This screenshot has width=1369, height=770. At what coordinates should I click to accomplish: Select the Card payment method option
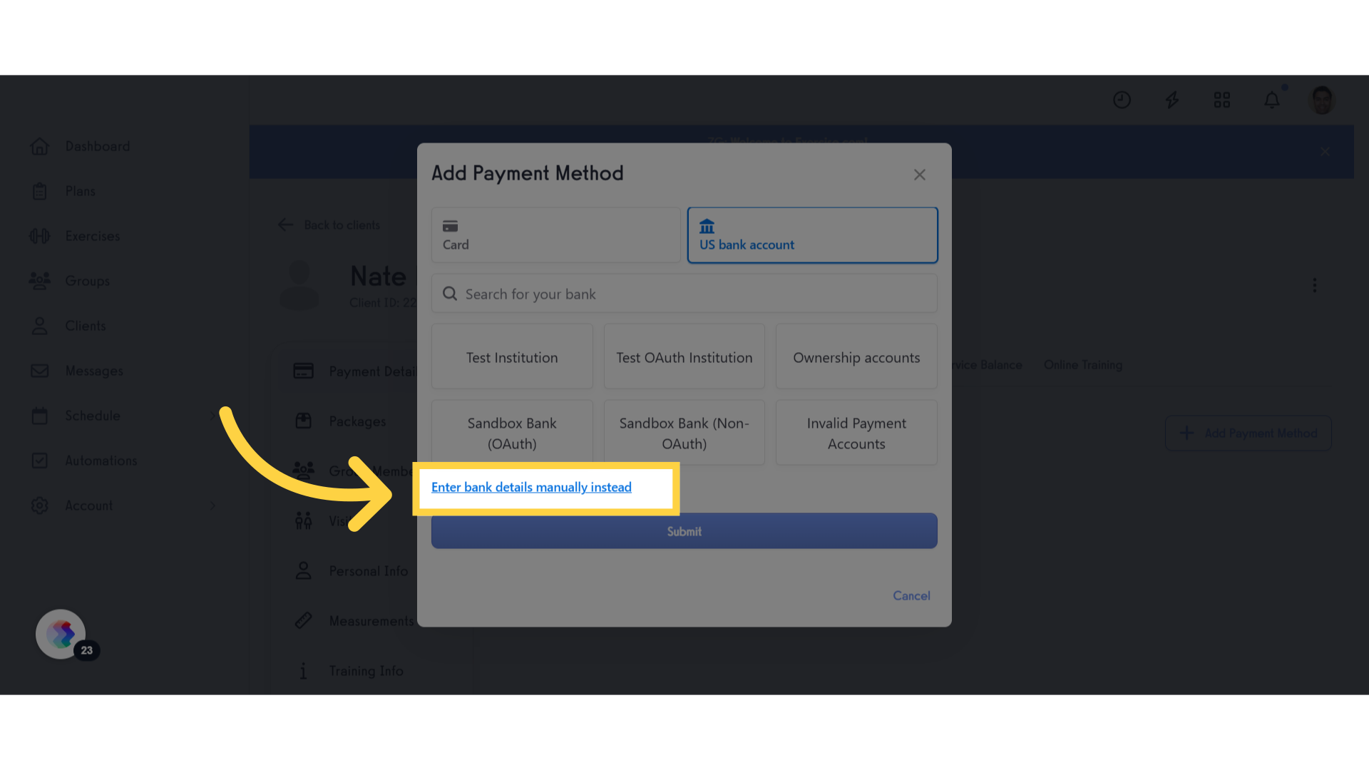555,235
